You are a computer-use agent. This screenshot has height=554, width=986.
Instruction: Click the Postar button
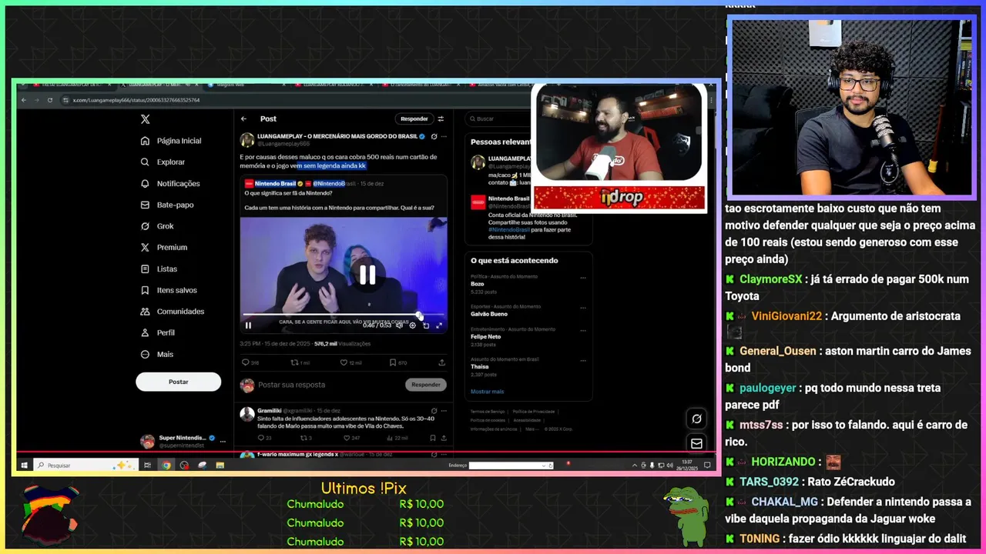(x=178, y=382)
